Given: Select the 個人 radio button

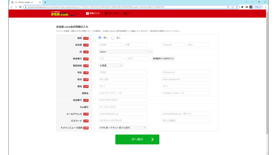Looking at the screenshot, I should 100,37.
